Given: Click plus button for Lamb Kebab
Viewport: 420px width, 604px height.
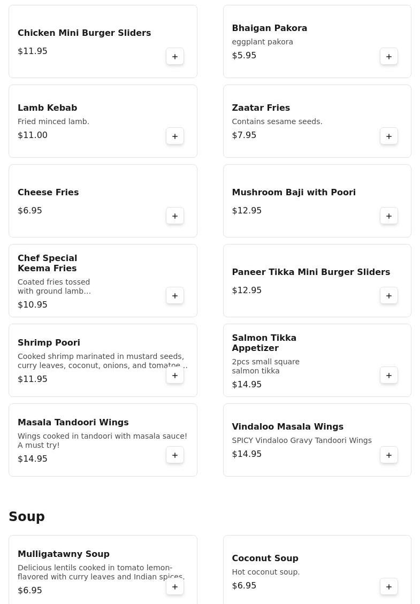Looking at the screenshot, I should point(175,136).
